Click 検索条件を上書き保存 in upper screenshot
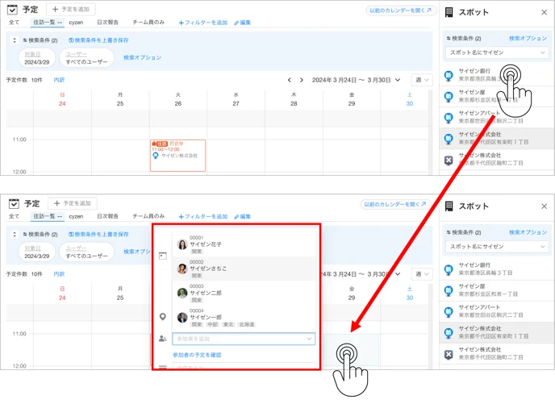 click(x=98, y=40)
